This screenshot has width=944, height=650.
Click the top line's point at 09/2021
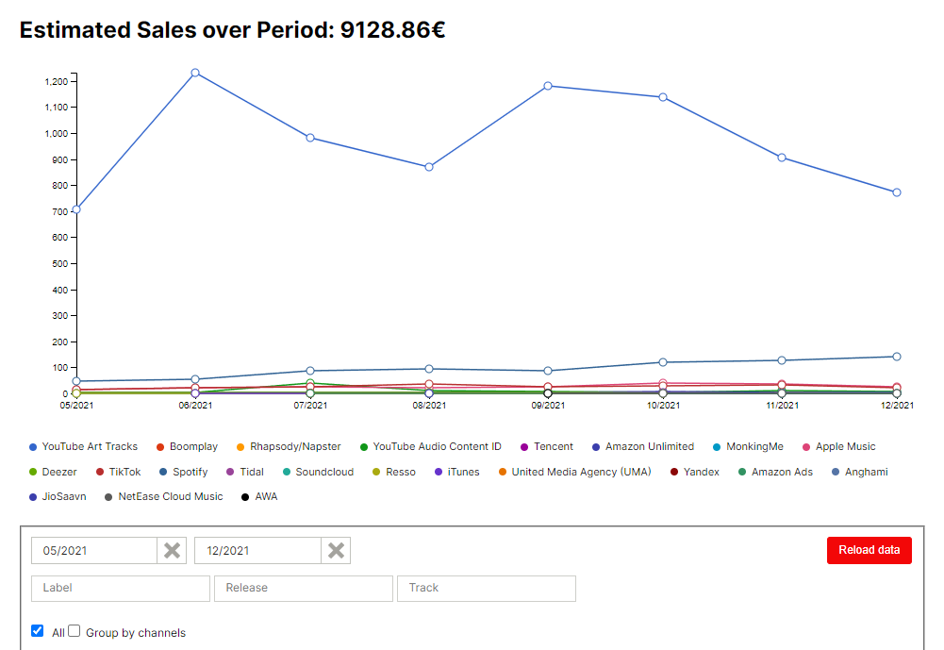[548, 86]
